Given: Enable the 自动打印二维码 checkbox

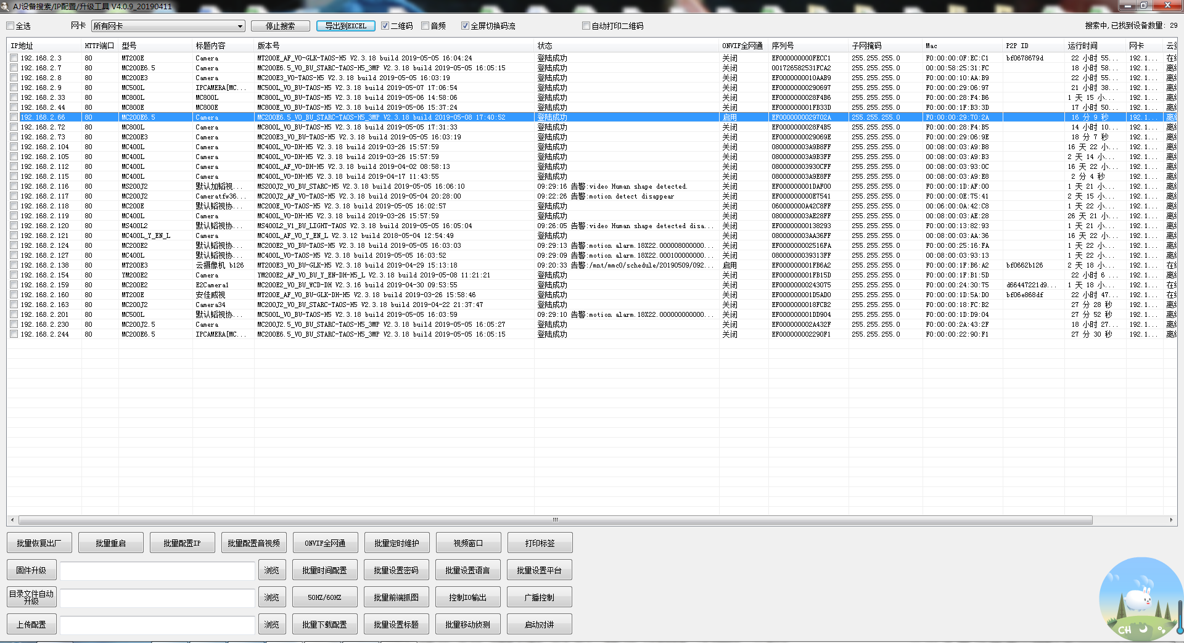Looking at the screenshot, I should point(586,26).
